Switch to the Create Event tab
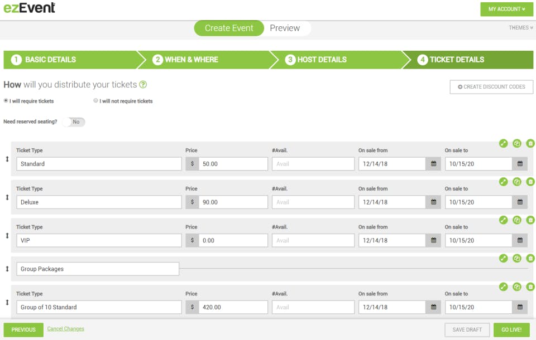The width and height of the screenshot is (536, 340). [x=229, y=28]
